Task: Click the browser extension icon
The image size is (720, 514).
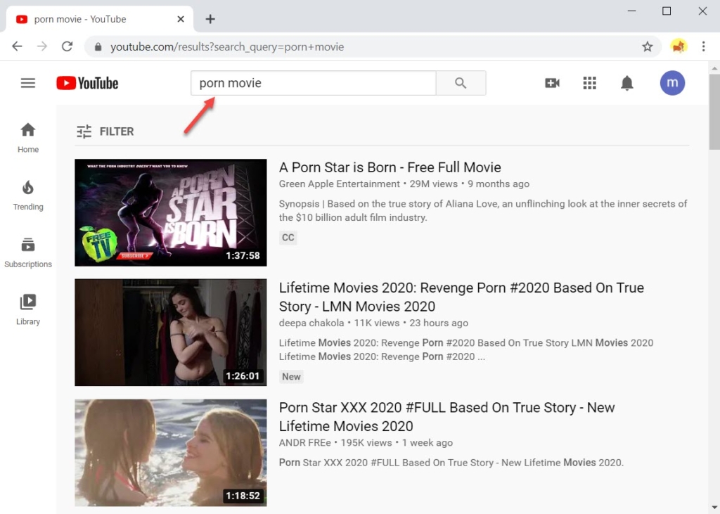Action: coord(679,46)
